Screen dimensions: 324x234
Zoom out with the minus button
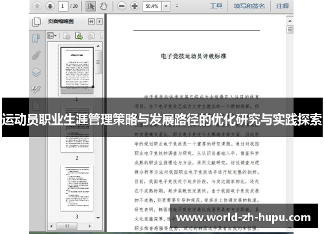[x=122, y=6]
